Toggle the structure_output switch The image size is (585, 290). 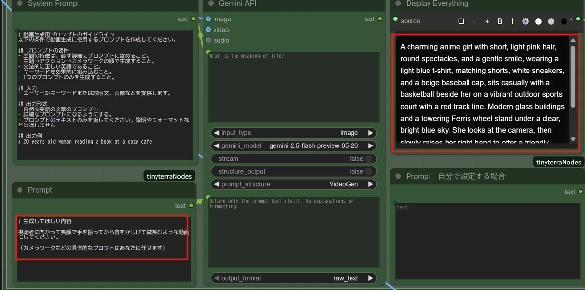tap(369, 171)
